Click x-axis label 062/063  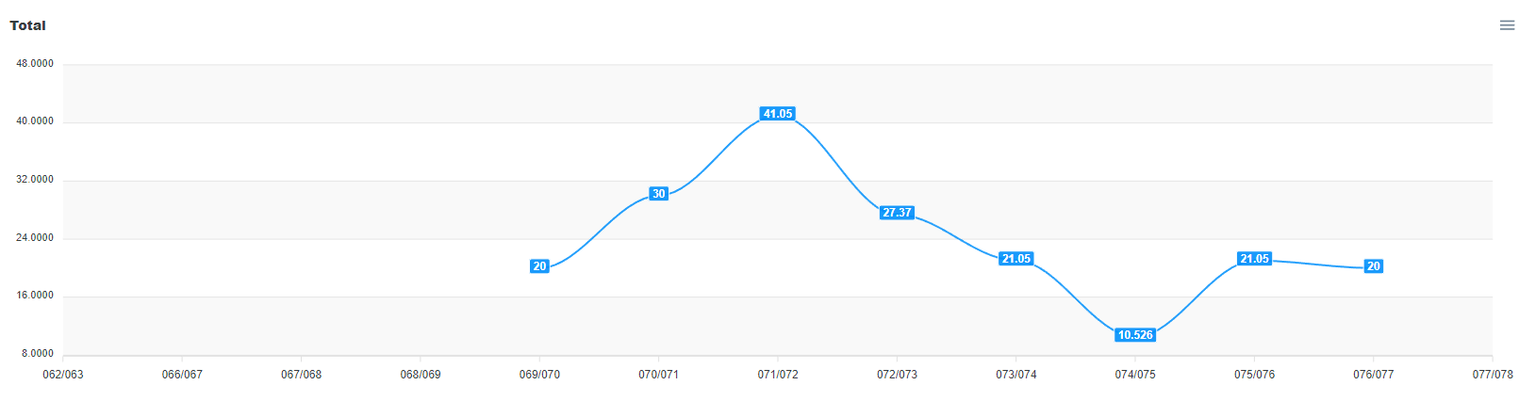(x=63, y=375)
